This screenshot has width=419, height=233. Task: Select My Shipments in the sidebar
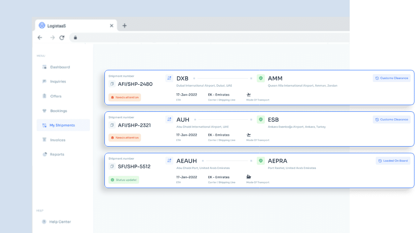coord(62,125)
